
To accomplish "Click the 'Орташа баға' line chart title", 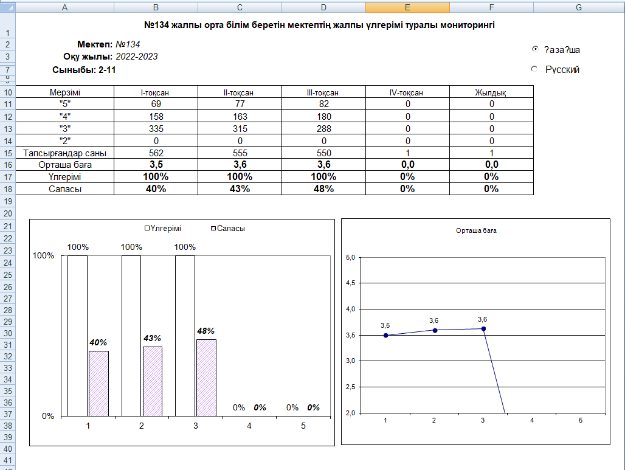I will (x=476, y=231).
